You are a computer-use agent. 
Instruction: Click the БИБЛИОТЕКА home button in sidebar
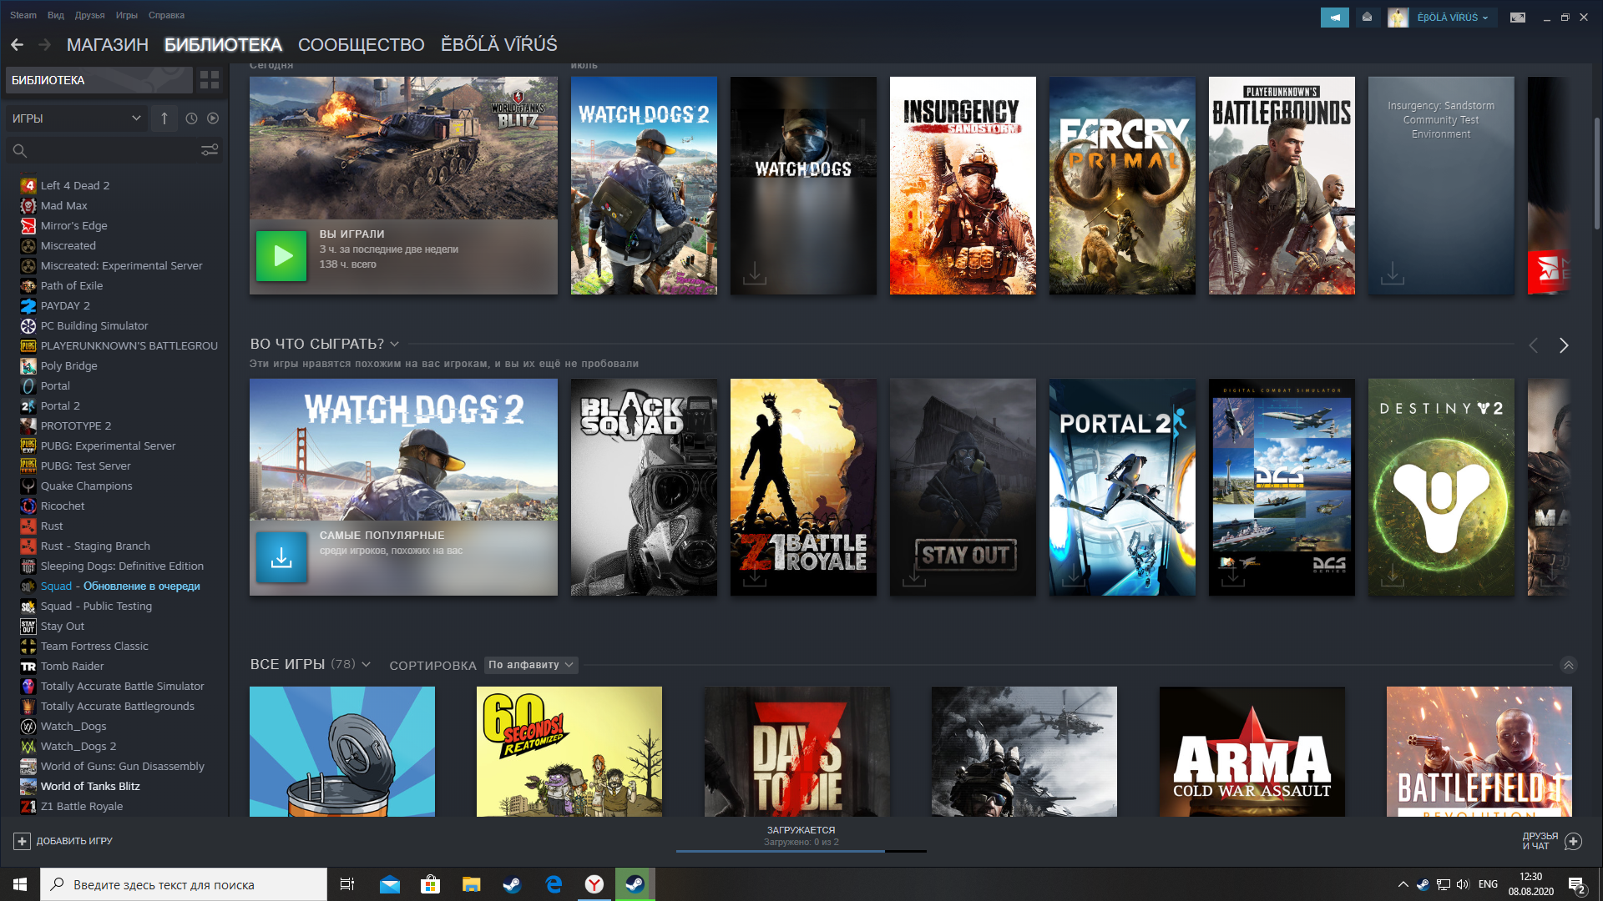[99, 80]
